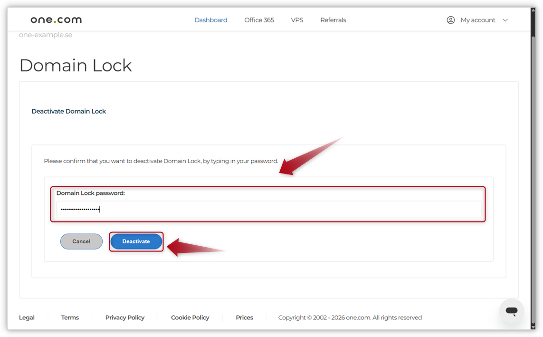Open the Terms footer link
Image resolution: width=543 pixels, height=337 pixels.
pos(70,318)
